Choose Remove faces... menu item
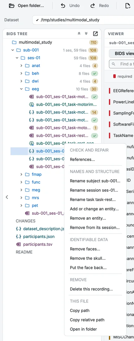This screenshot has height=341, width=134. point(95,249)
